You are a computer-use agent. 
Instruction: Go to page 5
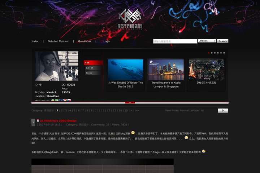(x=74, y=110)
